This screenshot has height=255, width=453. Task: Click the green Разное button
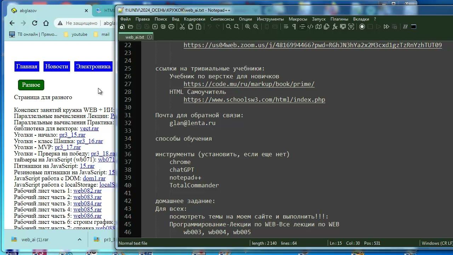31,85
